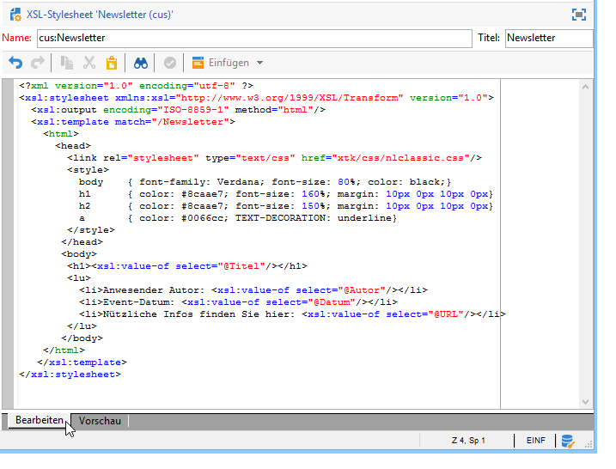Viewport: 616px width, 469px height.
Task: Click the Nützliche Infos list item line
Action: click(x=292, y=314)
